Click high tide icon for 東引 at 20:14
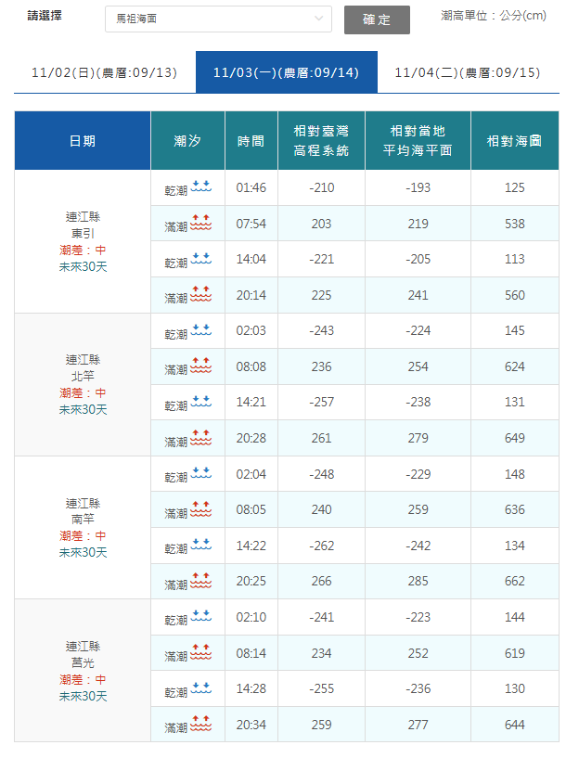This screenshot has width=579, height=758. tap(201, 295)
